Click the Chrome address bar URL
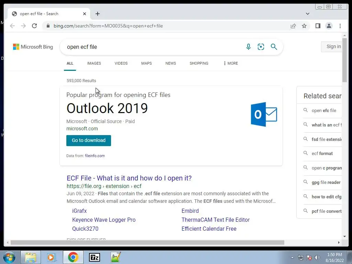Viewport: 352px width, 264px height. tap(108, 26)
